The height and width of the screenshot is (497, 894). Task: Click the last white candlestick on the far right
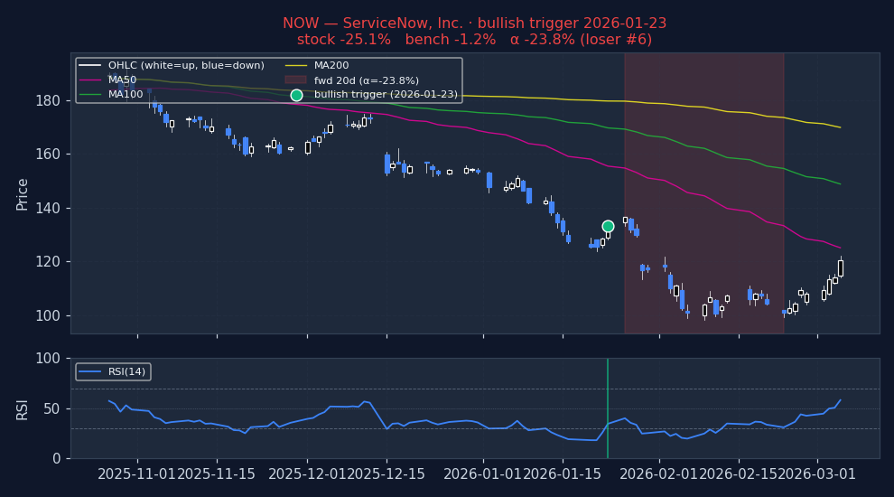(840, 267)
